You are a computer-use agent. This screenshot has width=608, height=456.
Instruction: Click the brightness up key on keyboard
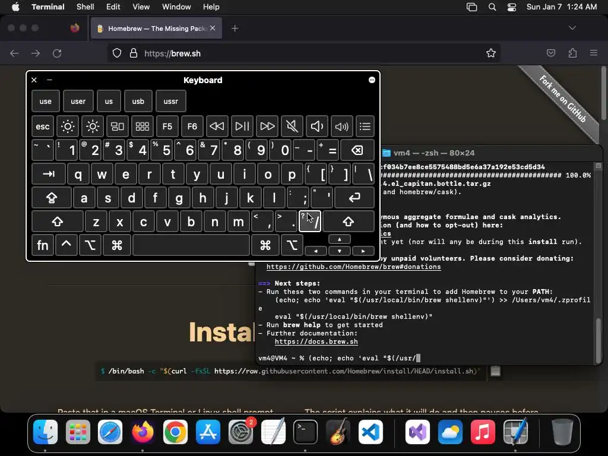[x=93, y=126]
